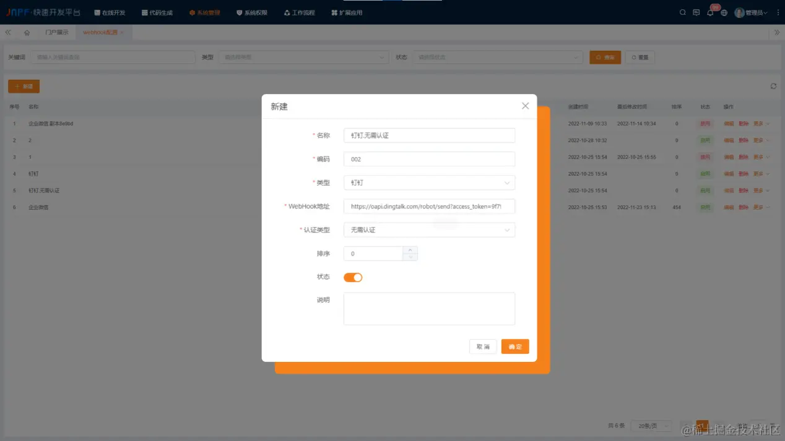Click 删除 in row 企业微信 副本8e9bd
This screenshot has height=441, width=785.
744,124
